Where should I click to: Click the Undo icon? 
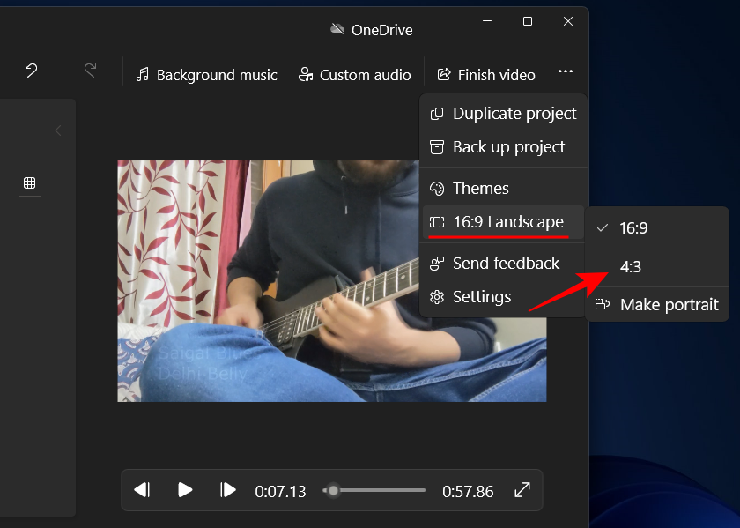(30, 70)
